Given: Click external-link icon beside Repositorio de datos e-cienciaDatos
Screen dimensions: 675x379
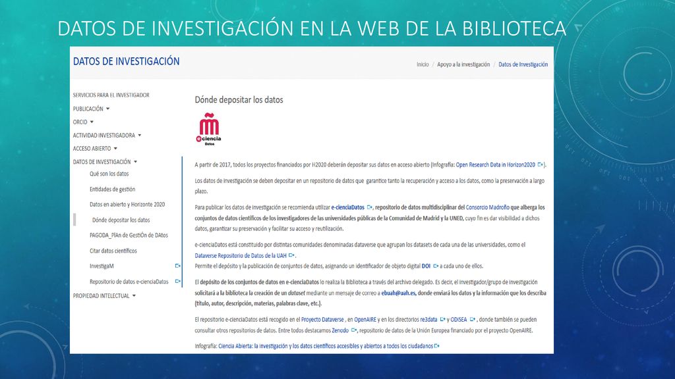Looking at the screenshot, I should tap(177, 282).
